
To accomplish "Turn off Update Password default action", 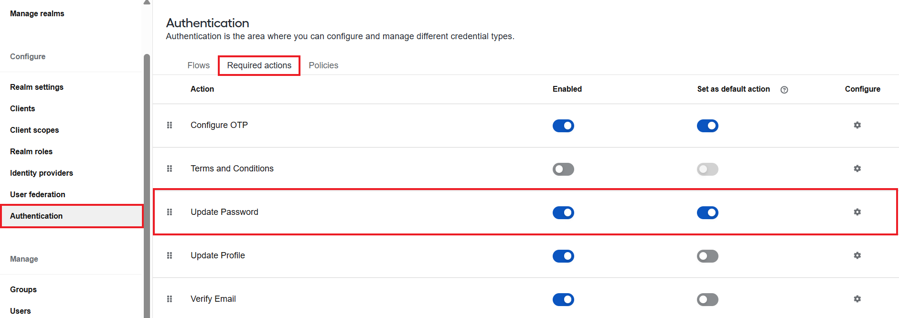I will point(707,212).
